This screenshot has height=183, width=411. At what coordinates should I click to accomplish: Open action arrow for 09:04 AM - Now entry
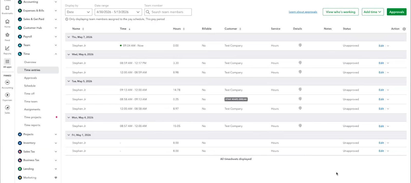point(388,46)
